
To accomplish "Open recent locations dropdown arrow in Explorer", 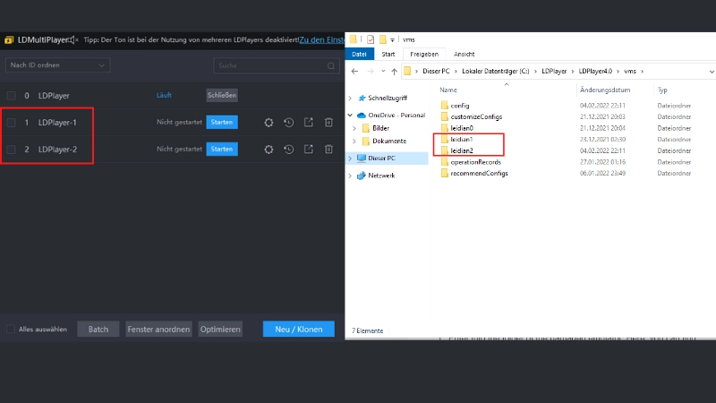I will tap(383, 72).
